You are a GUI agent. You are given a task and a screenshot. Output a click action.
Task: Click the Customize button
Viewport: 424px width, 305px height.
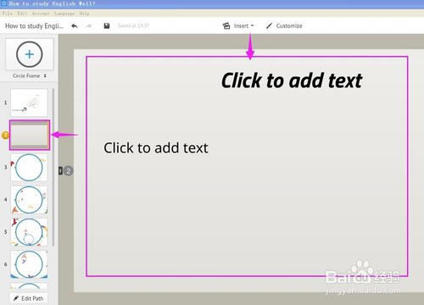[284, 25]
